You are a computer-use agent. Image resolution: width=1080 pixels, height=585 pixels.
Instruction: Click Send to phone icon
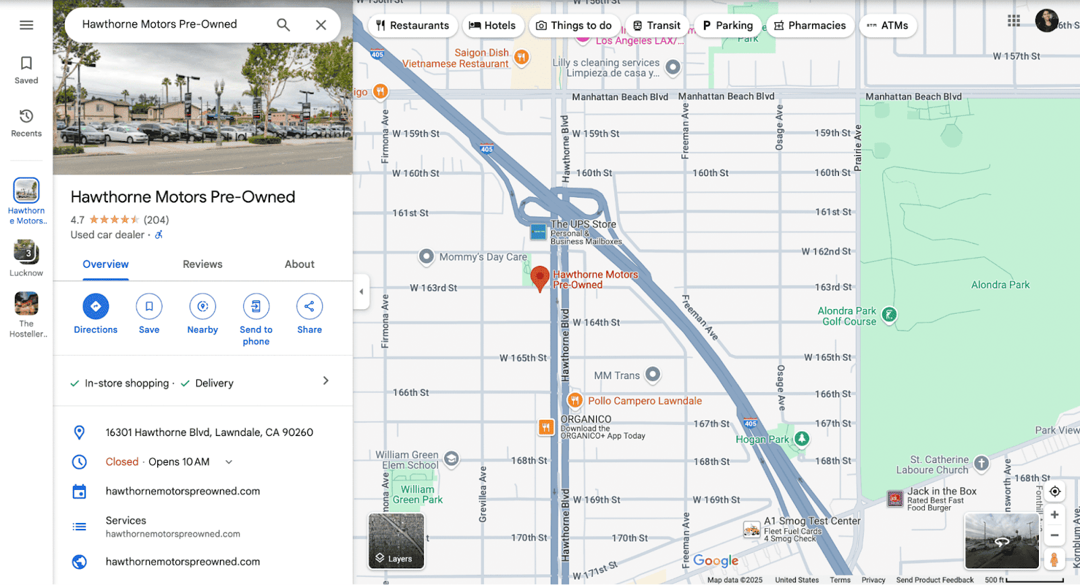256,306
